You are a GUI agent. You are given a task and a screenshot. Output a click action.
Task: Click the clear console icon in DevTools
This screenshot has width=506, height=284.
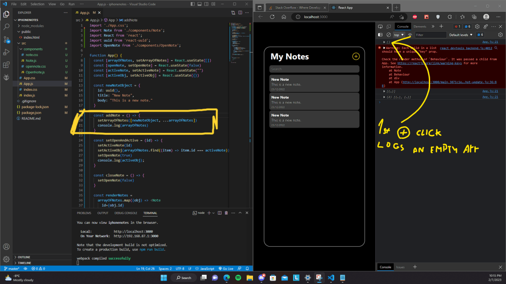coord(388,35)
